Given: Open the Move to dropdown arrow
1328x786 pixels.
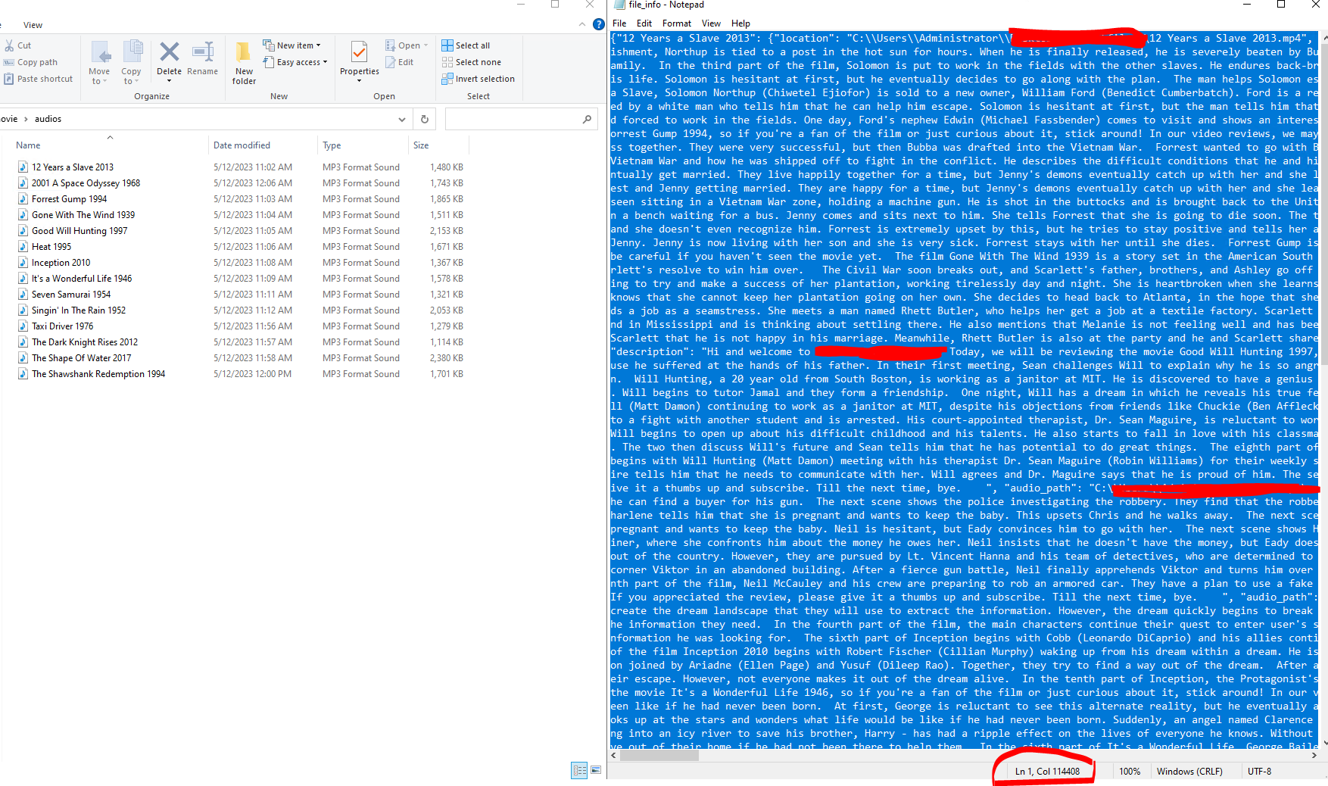Looking at the screenshot, I should coord(105,82).
